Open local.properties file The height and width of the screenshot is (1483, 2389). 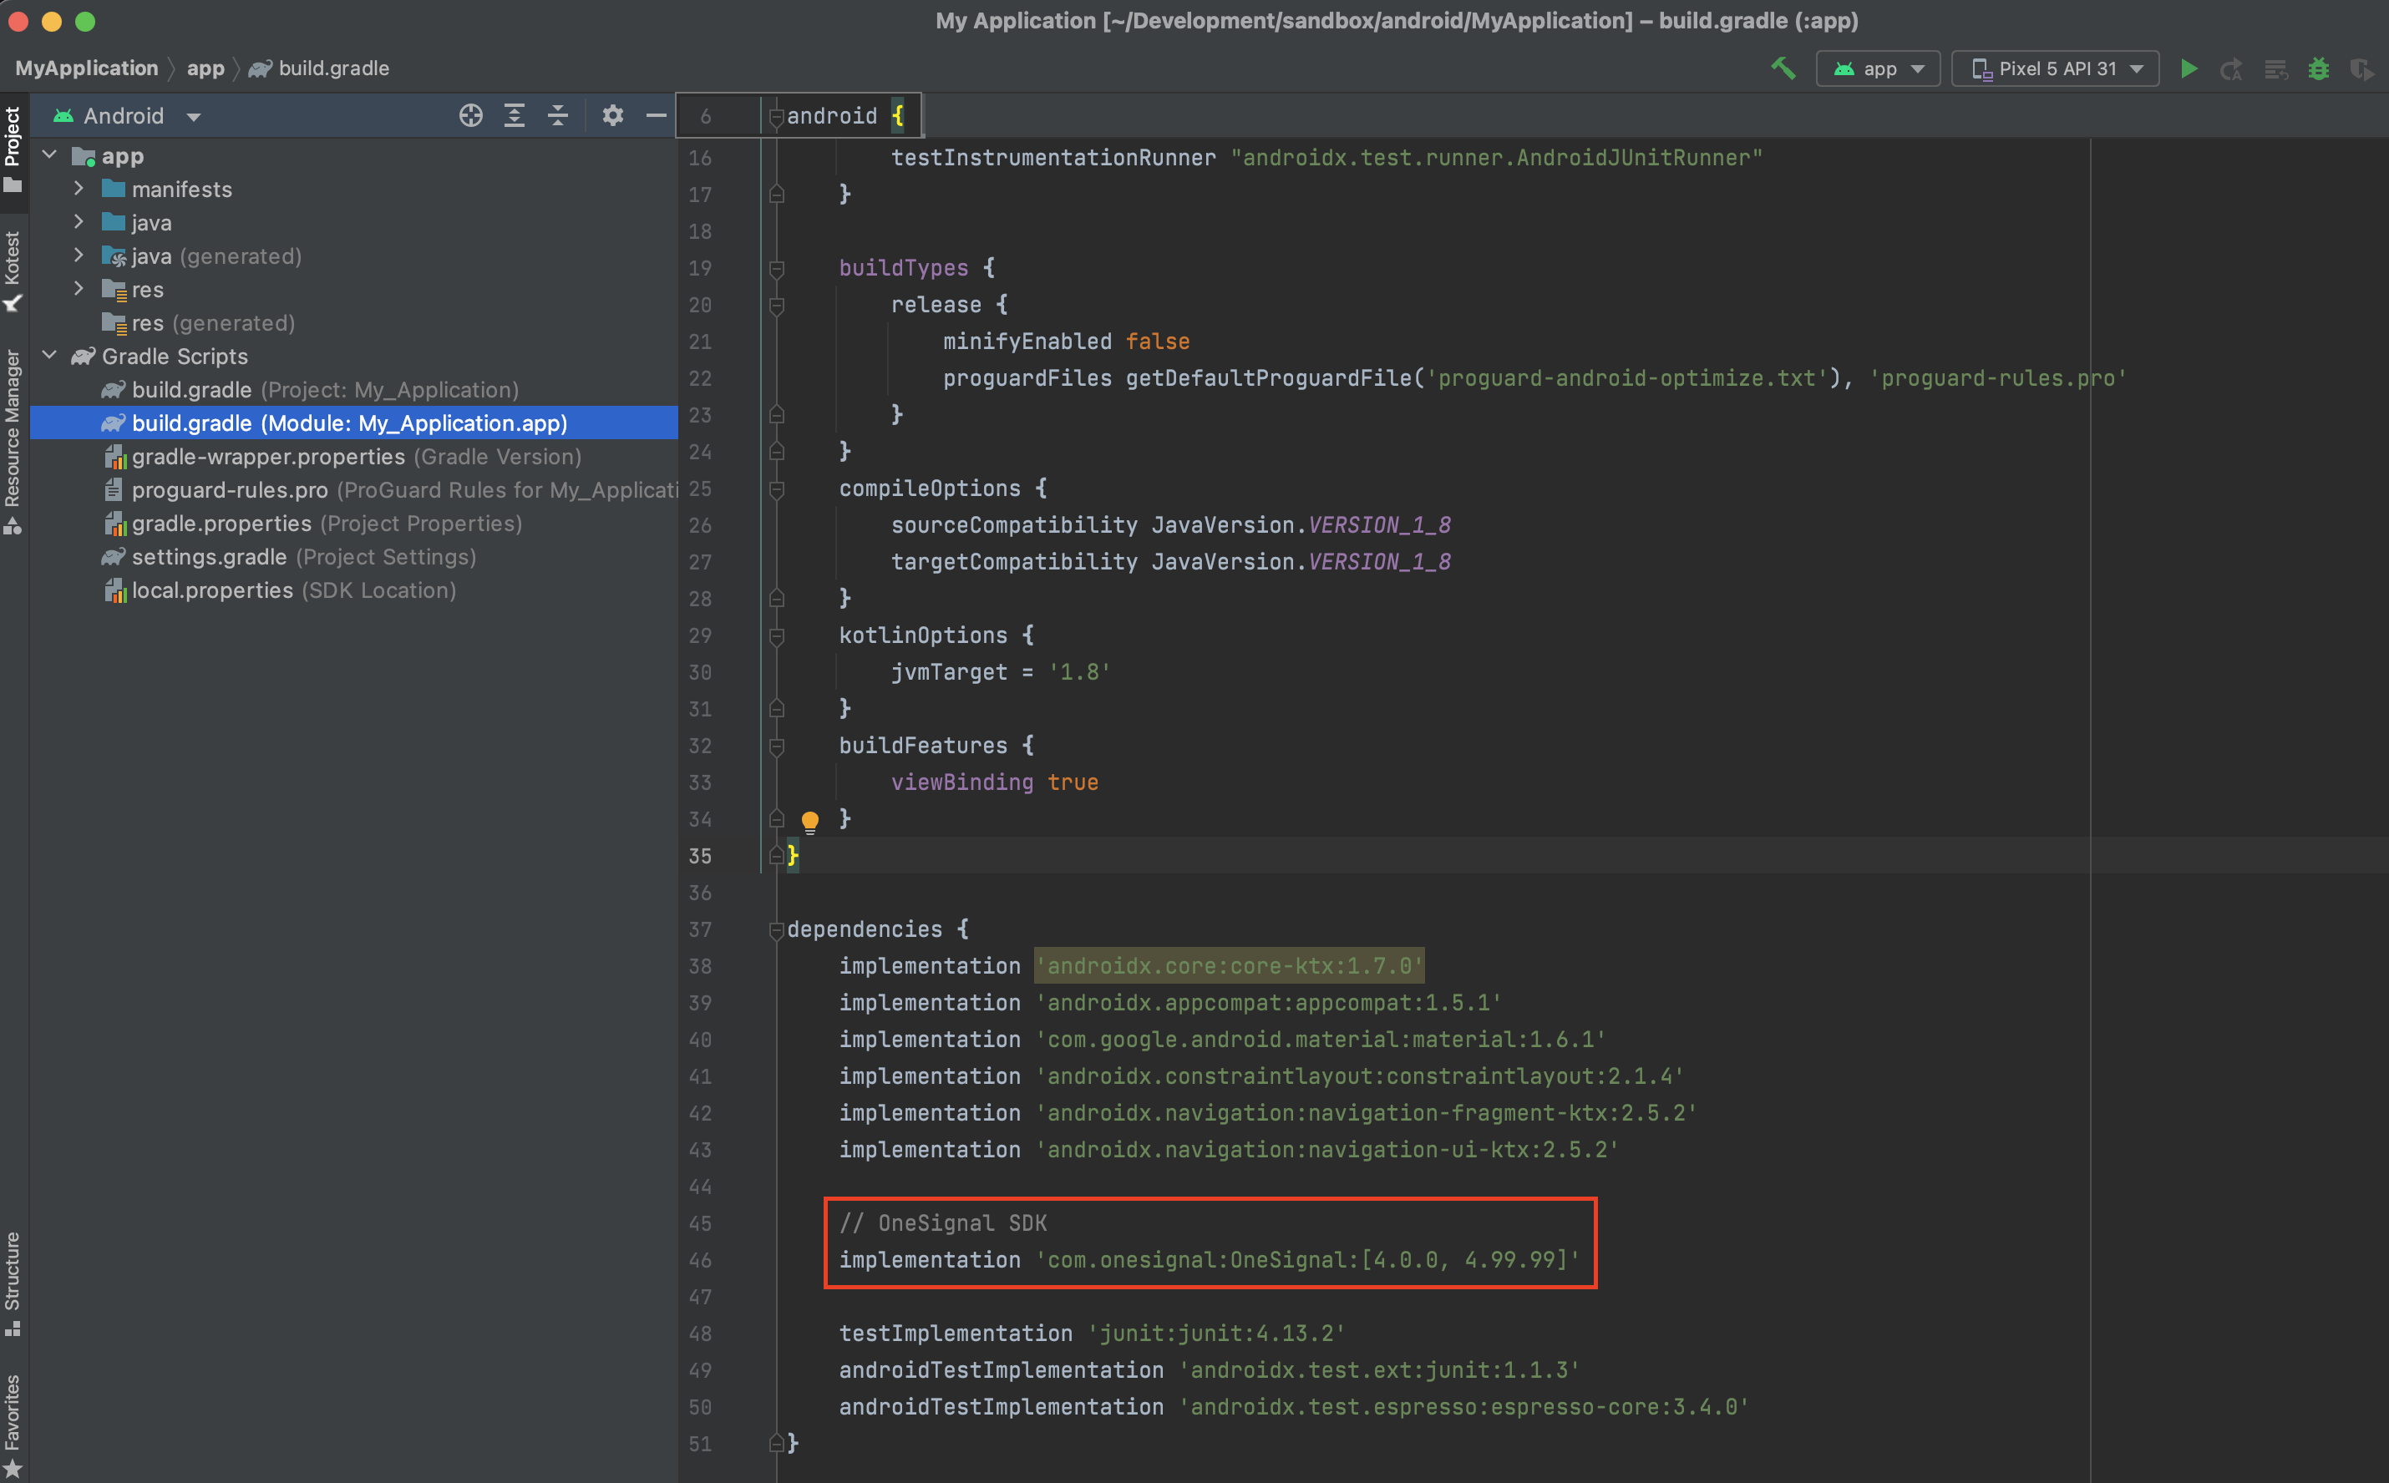[x=280, y=590]
